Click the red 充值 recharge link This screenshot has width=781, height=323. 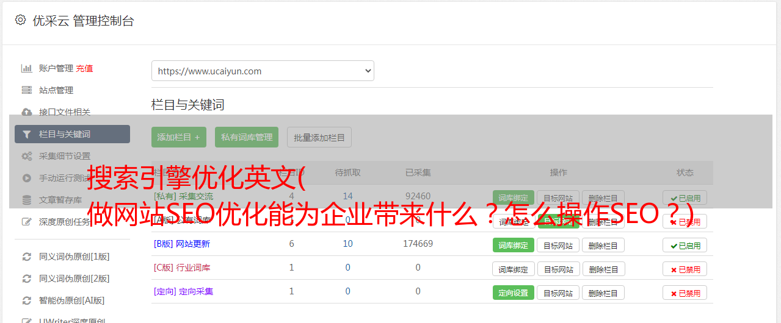[85, 68]
